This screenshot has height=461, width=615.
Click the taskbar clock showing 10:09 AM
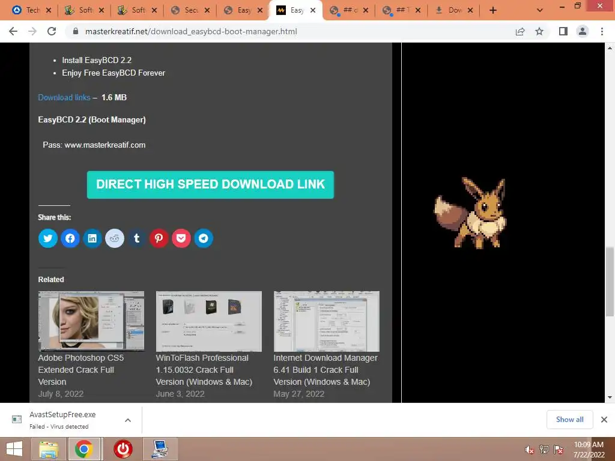589,449
